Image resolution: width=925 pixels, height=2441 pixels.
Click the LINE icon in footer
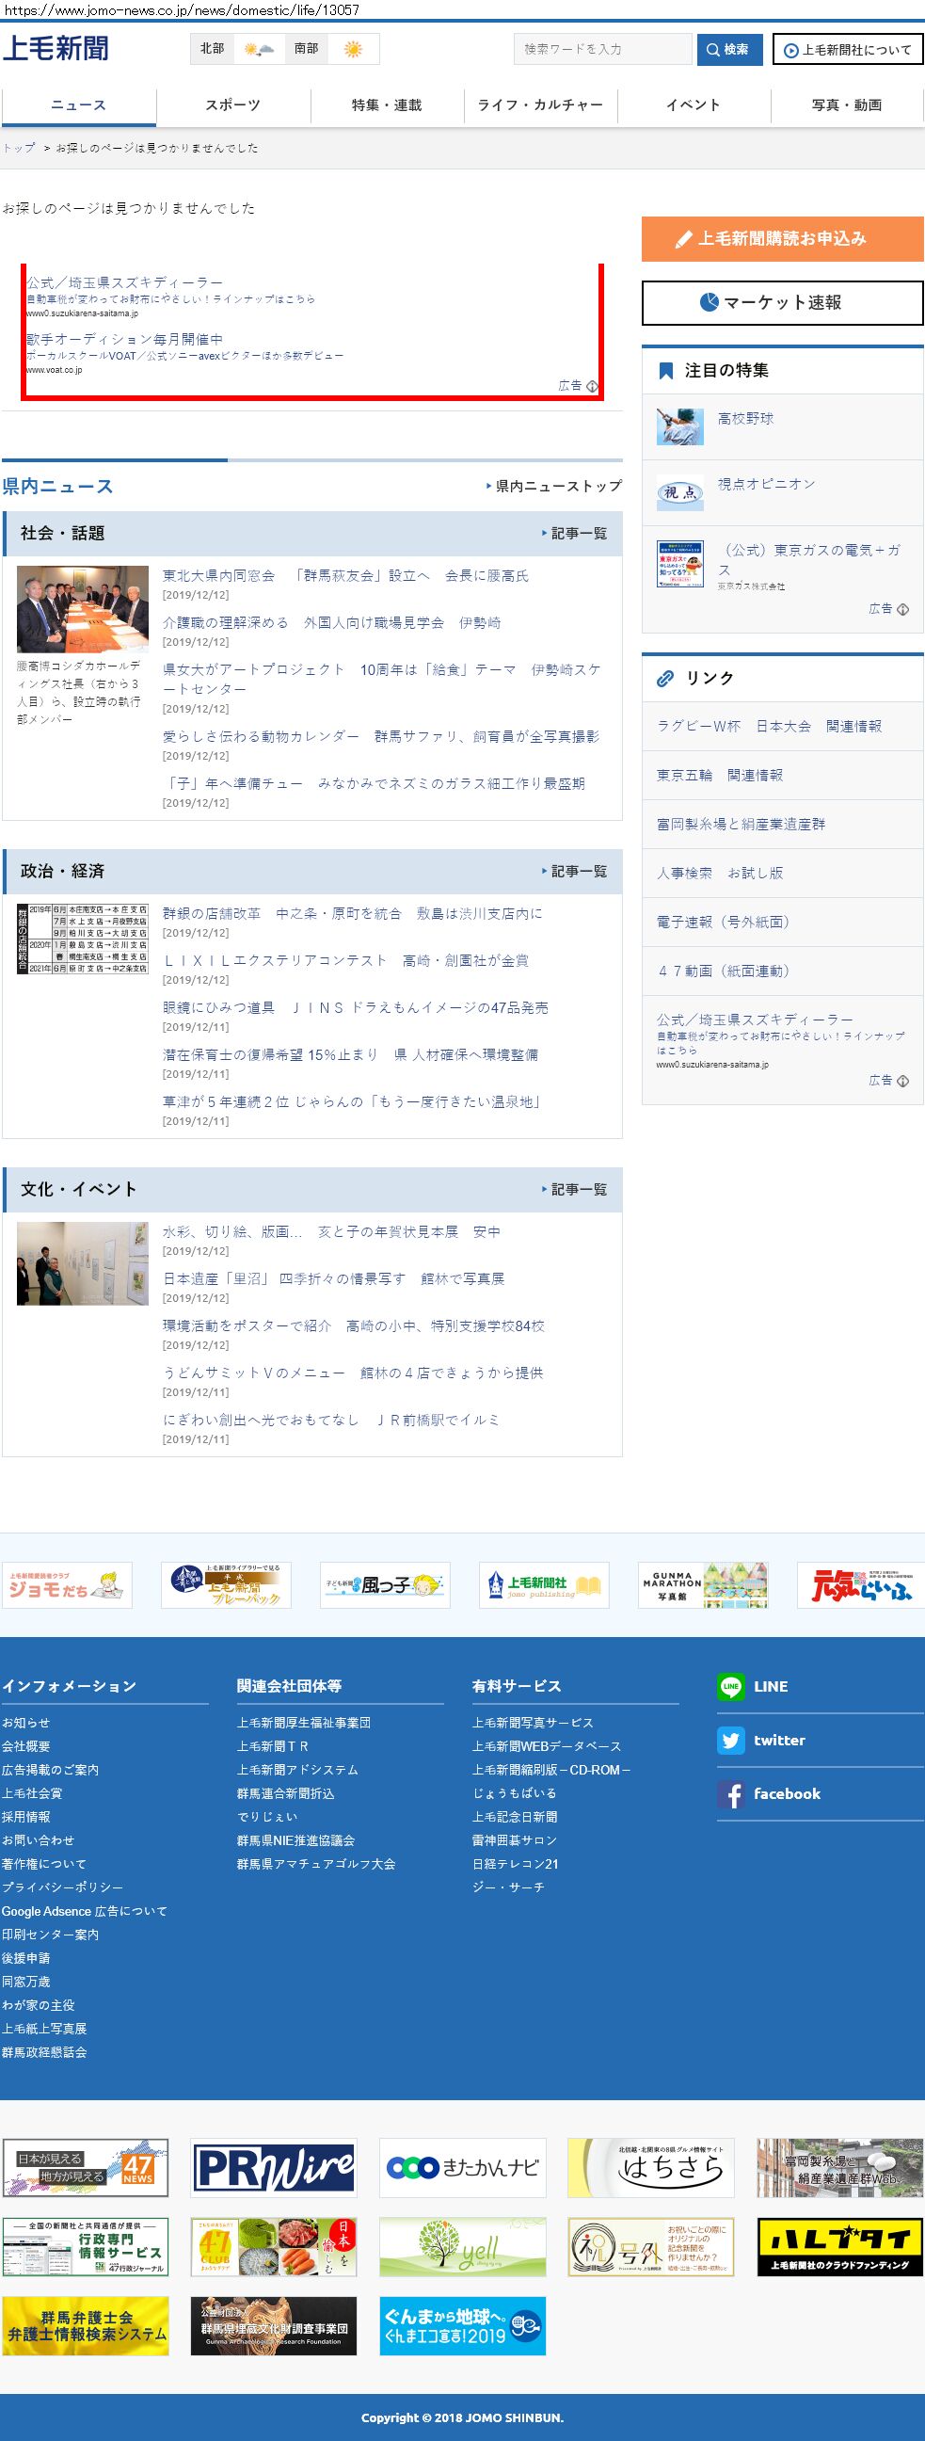tap(730, 1687)
